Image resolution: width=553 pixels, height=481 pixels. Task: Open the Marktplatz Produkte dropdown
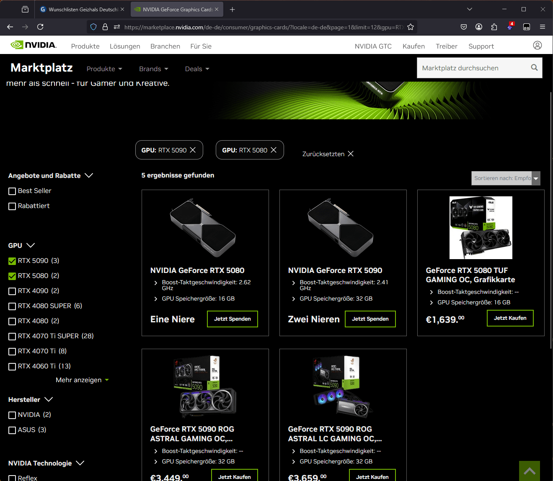coord(104,69)
